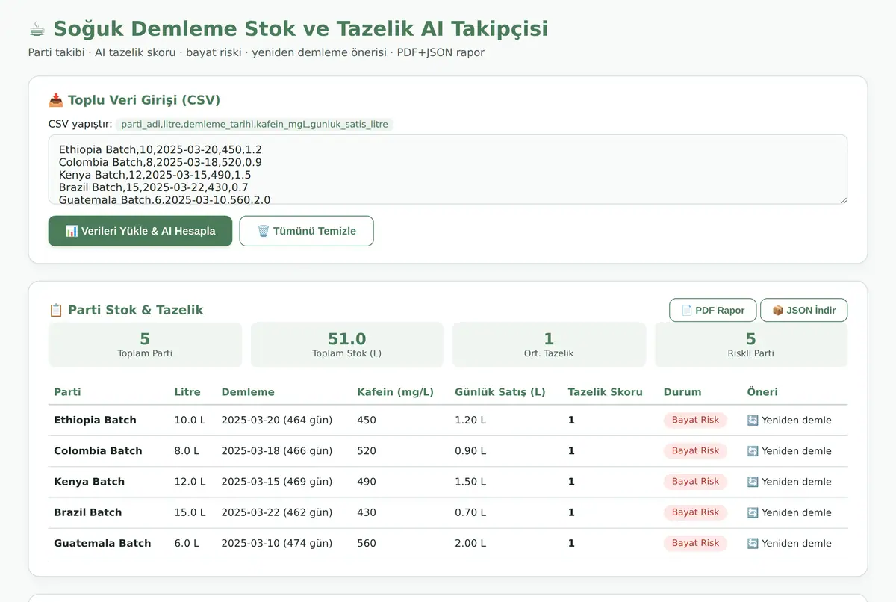The width and height of the screenshot is (896, 602).
Task: Click the Durum column header
Action: pyautogui.click(x=682, y=392)
